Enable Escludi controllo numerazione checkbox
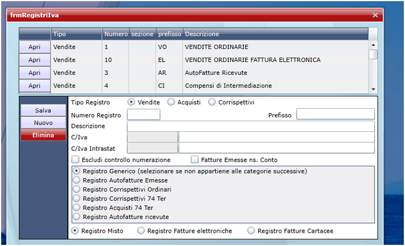This screenshot has width=405, height=246. click(75, 160)
